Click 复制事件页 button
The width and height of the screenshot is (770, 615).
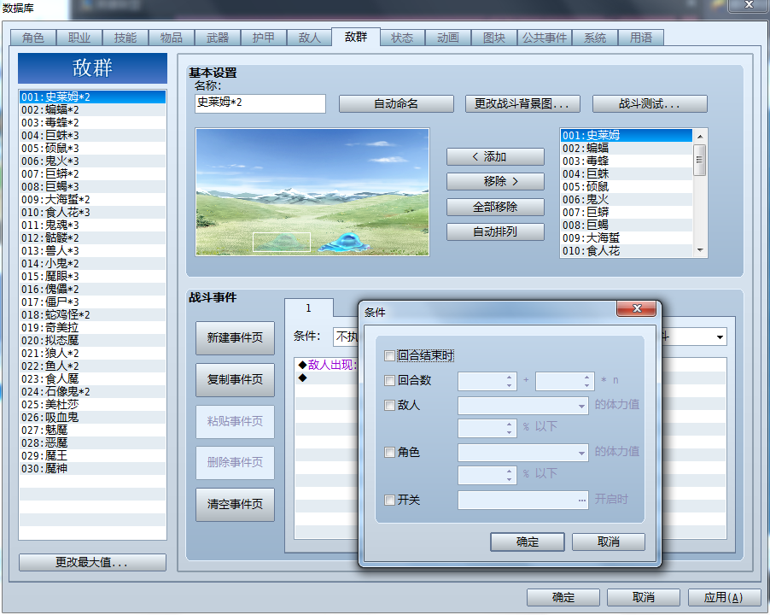coord(235,380)
